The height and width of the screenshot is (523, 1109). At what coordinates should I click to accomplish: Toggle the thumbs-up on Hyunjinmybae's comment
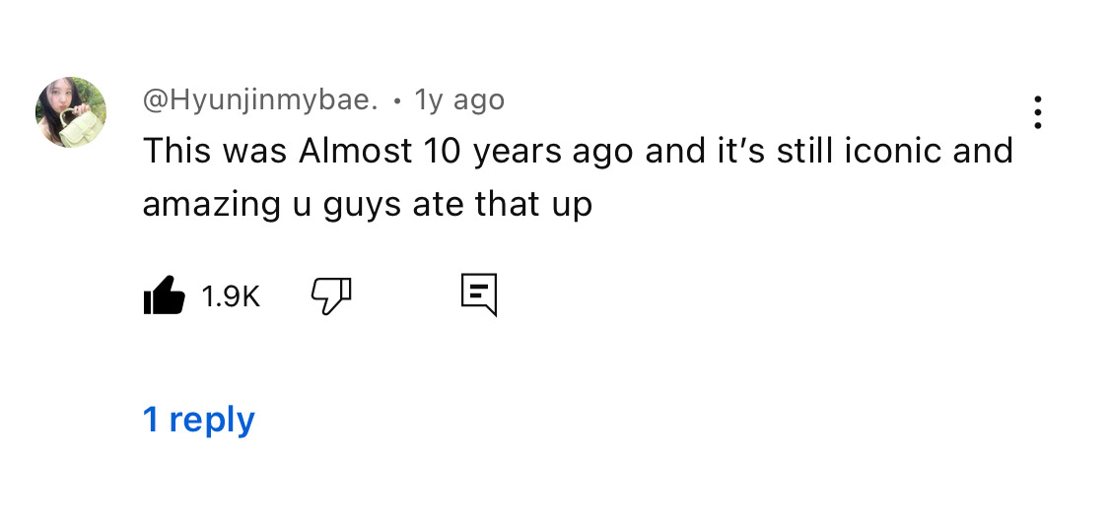pyautogui.click(x=165, y=294)
